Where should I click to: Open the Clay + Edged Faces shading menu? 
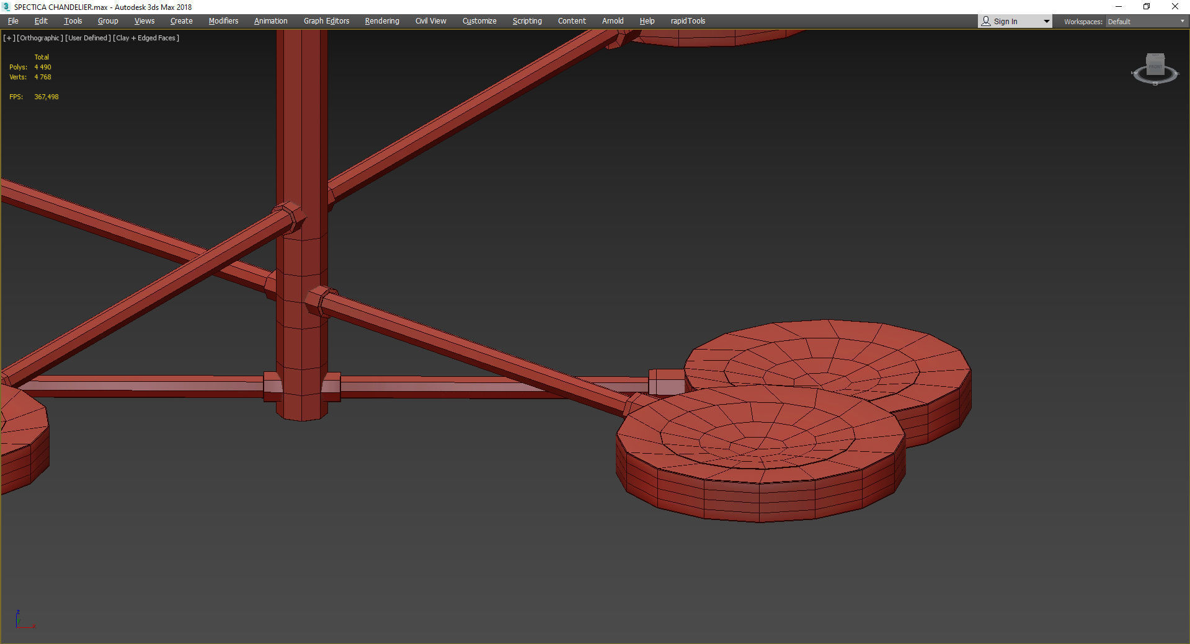[146, 38]
